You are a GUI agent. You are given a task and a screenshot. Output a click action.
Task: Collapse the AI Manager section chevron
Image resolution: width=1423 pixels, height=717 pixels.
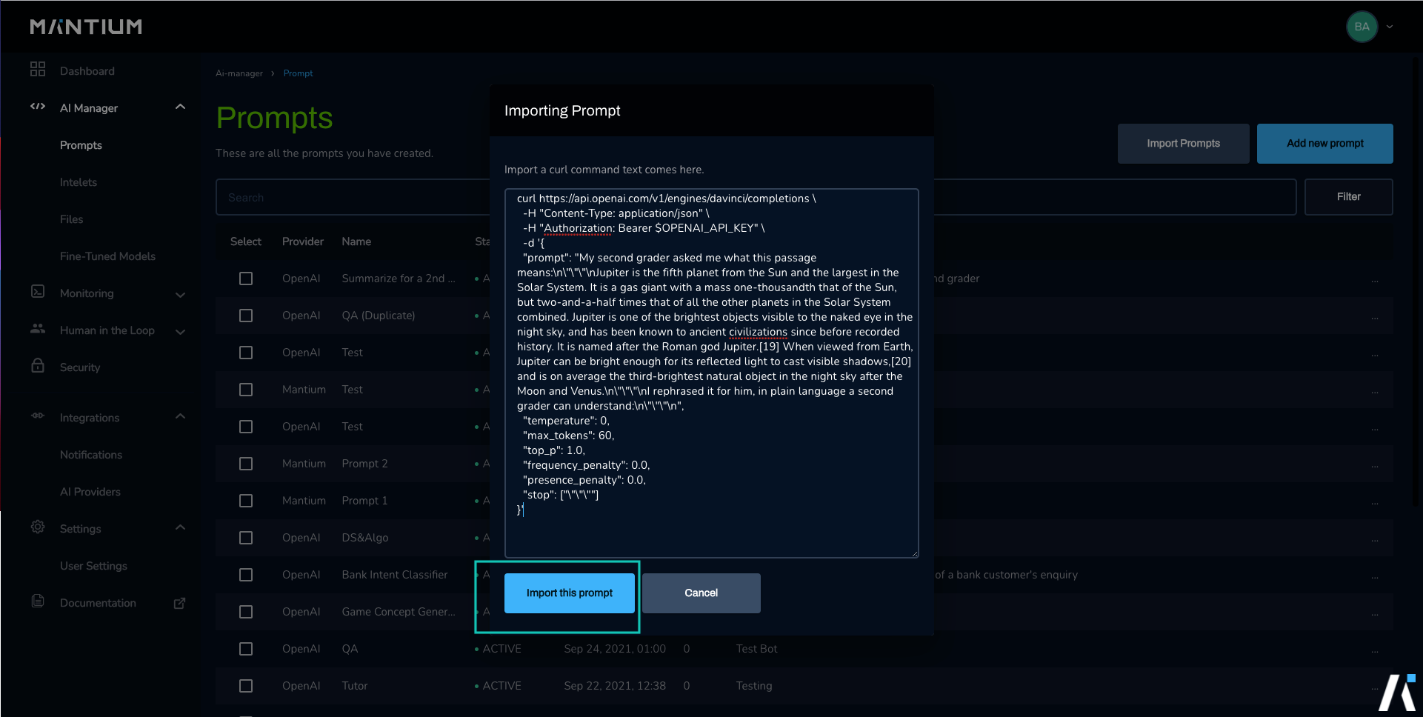click(x=180, y=107)
